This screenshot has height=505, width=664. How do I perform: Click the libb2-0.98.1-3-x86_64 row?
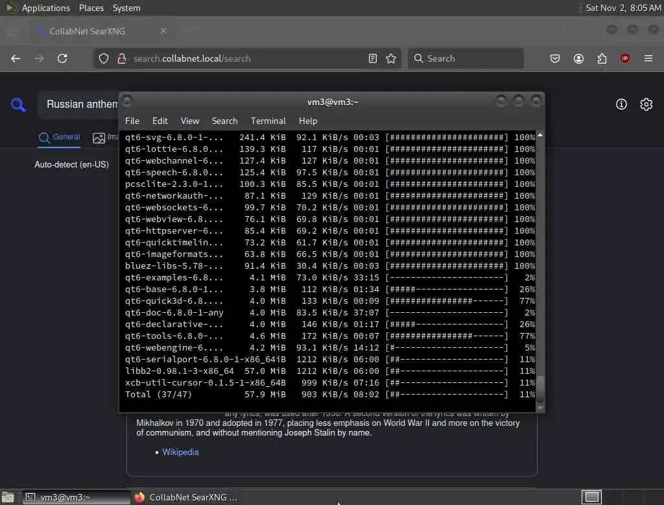pos(330,371)
